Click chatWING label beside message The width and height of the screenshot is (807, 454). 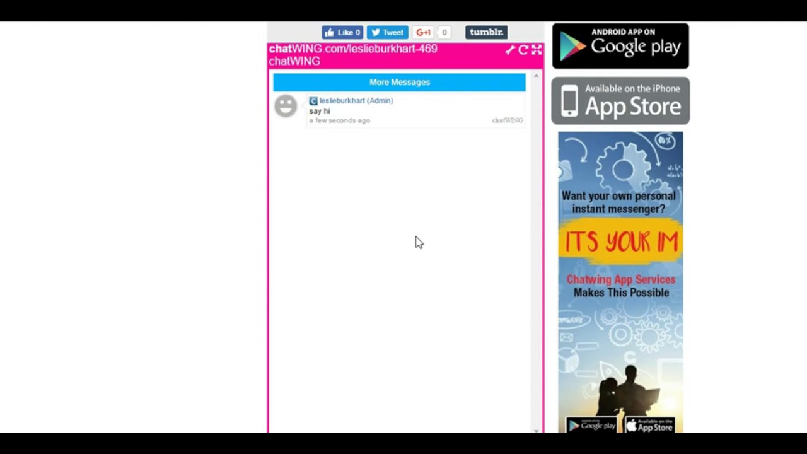pos(508,120)
